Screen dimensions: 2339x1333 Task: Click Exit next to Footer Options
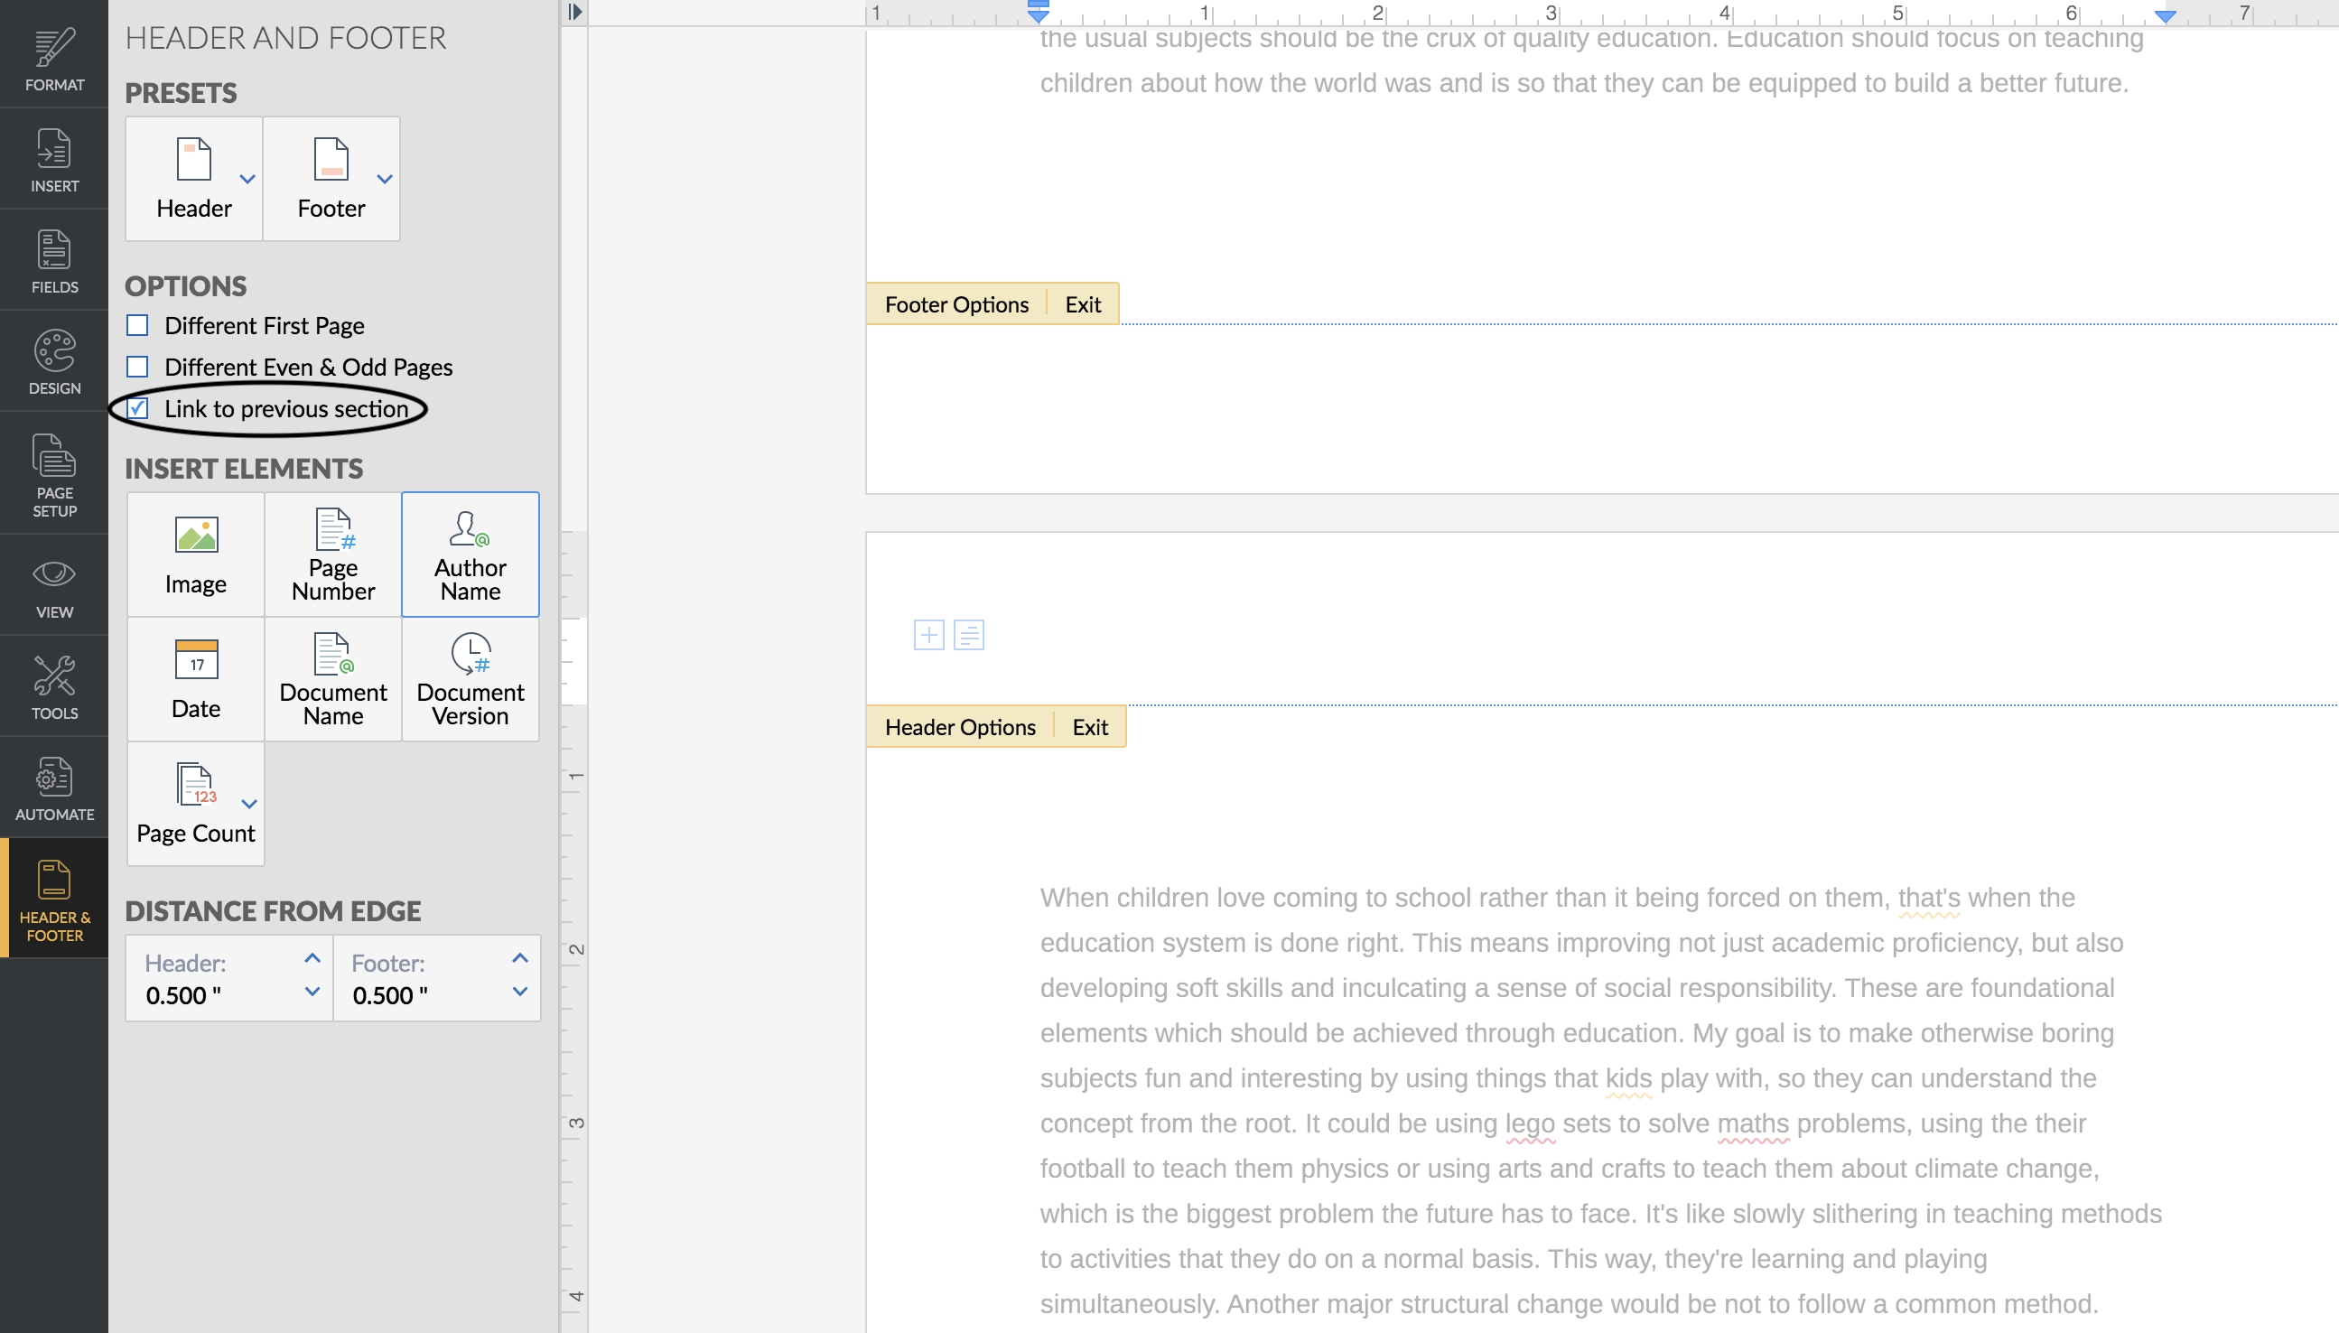pos(1082,304)
